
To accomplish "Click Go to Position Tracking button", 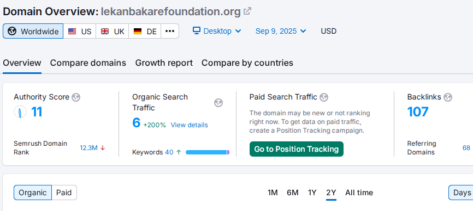I will (297, 149).
